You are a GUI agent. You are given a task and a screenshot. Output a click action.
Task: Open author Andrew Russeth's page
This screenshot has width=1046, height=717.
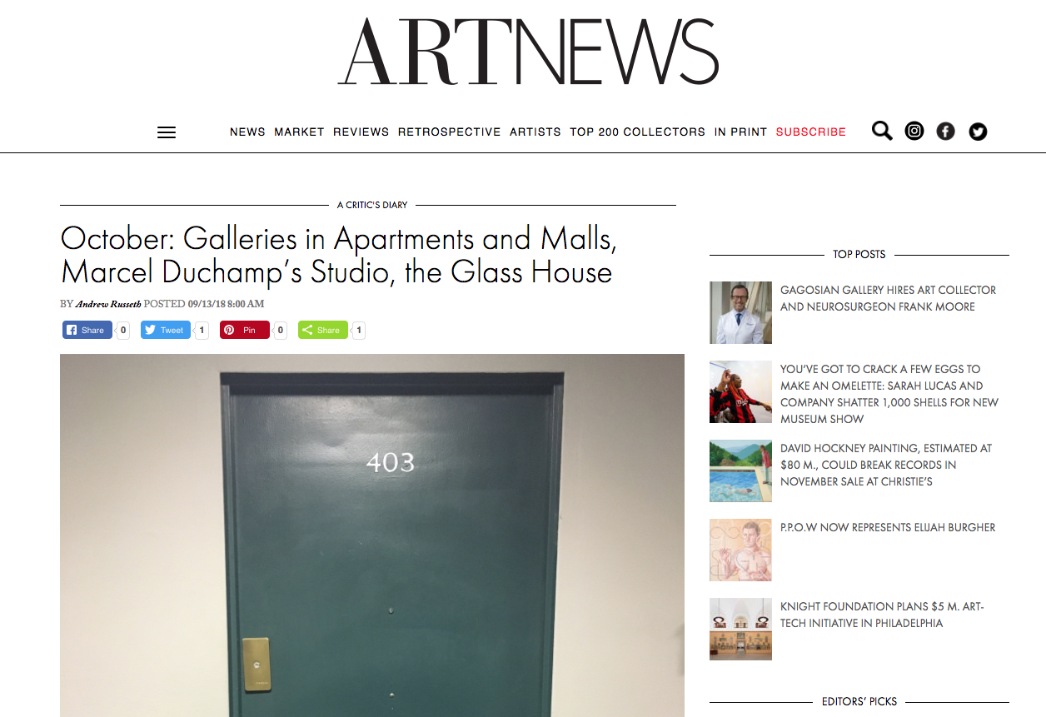tap(108, 304)
